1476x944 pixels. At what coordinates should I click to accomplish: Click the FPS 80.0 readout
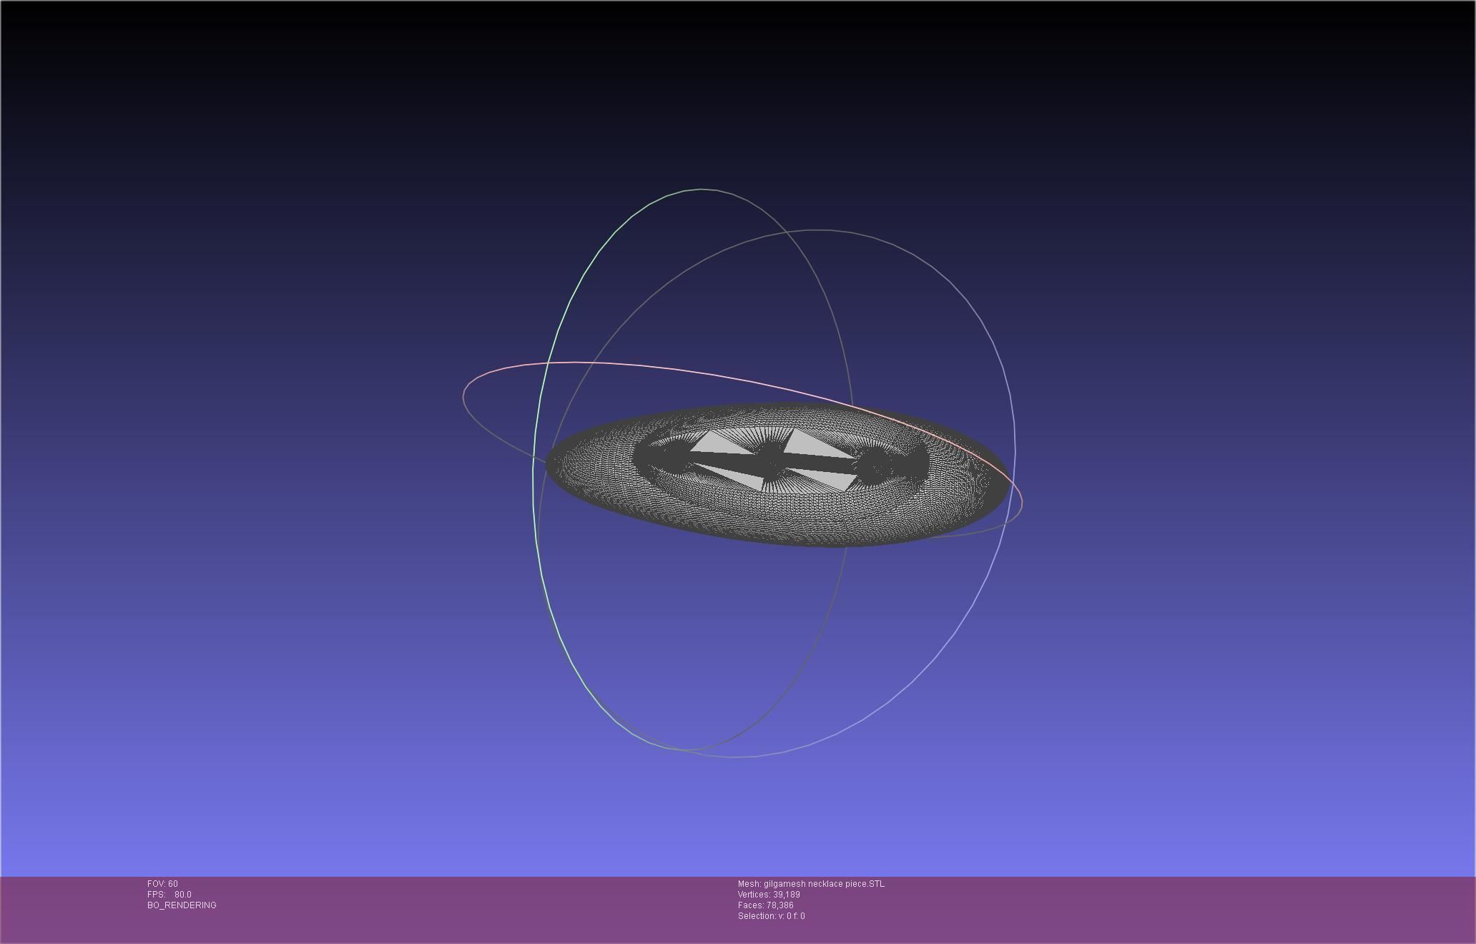[x=169, y=895]
